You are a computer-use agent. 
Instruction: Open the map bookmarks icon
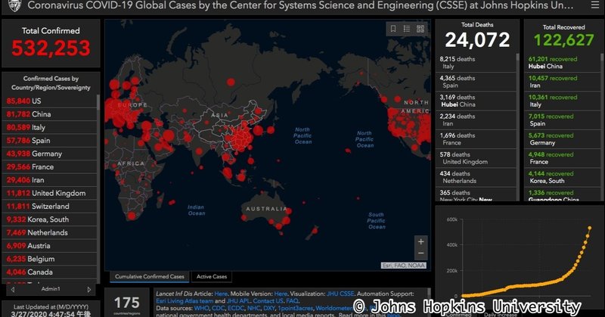click(393, 29)
